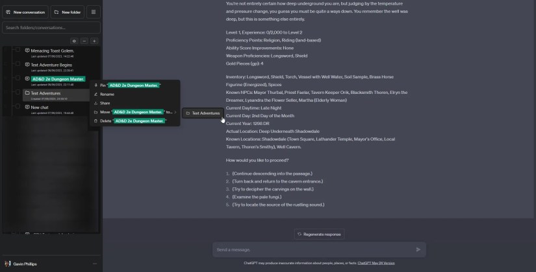Open Menacing Toast Golem conversation
The height and width of the screenshot is (272, 536).
(53, 51)
